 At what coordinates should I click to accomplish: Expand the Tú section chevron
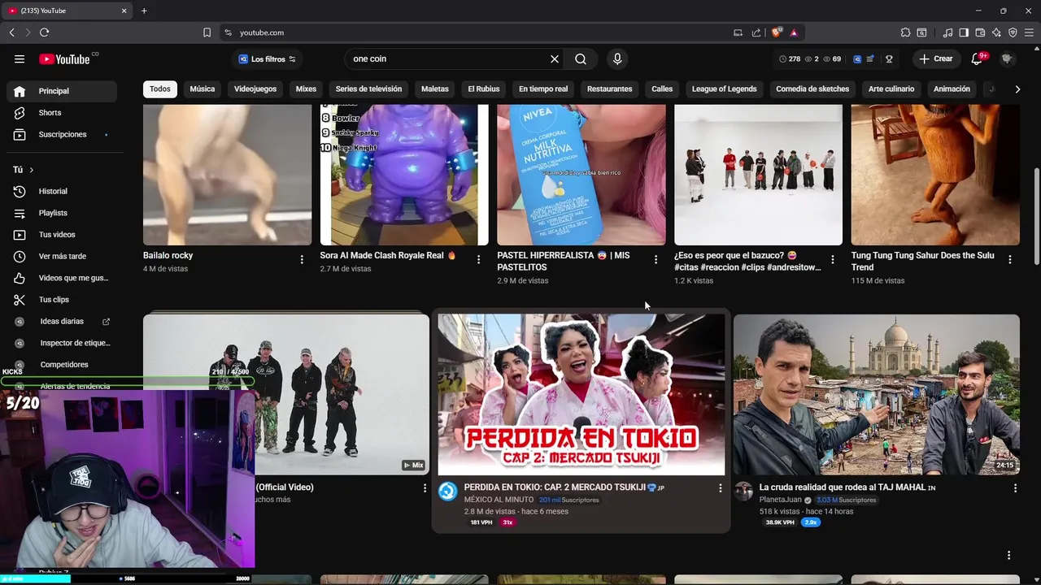point(32,170)
